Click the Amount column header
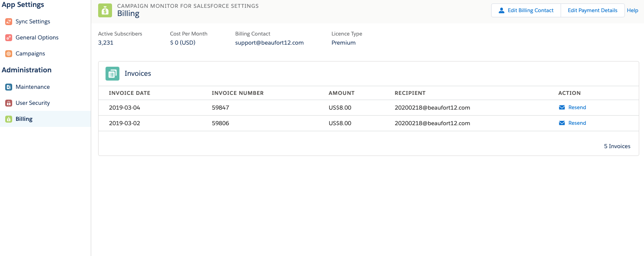This screenshot has width=644, height=256. click(x=342, y=93)
